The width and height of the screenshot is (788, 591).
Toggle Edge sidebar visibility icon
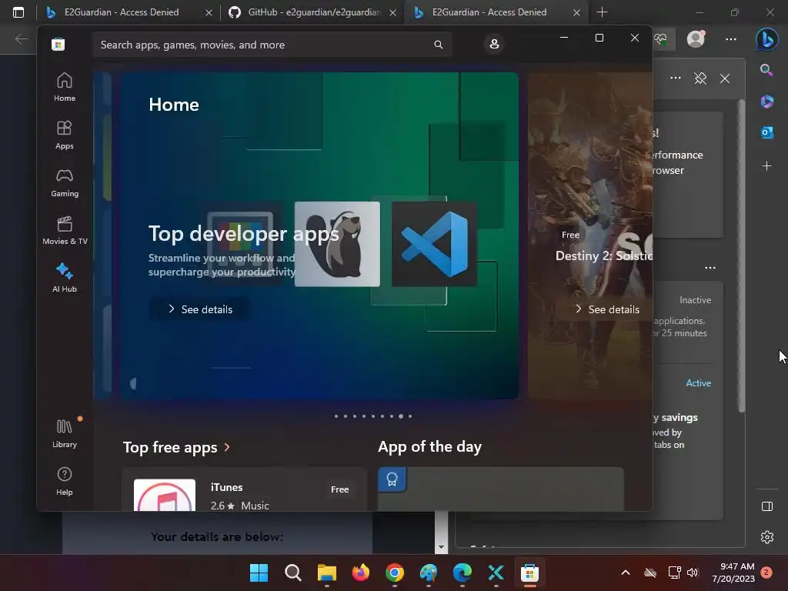767,506
